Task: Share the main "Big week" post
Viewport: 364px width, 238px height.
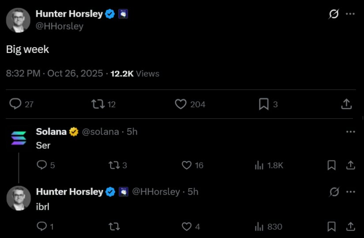Action: (x=347, y=104)
